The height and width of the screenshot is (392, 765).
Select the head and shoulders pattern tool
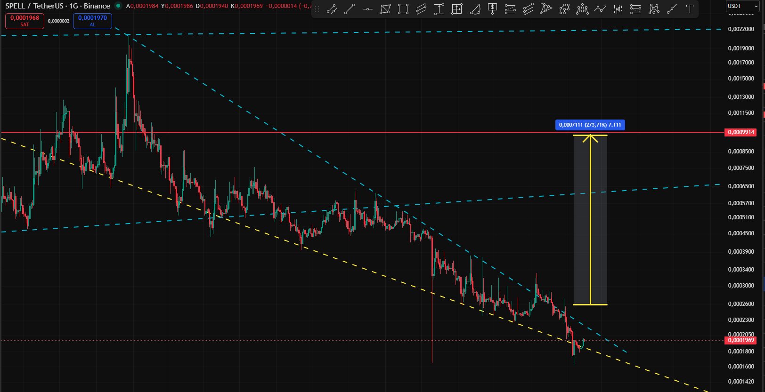click(582, 9)
